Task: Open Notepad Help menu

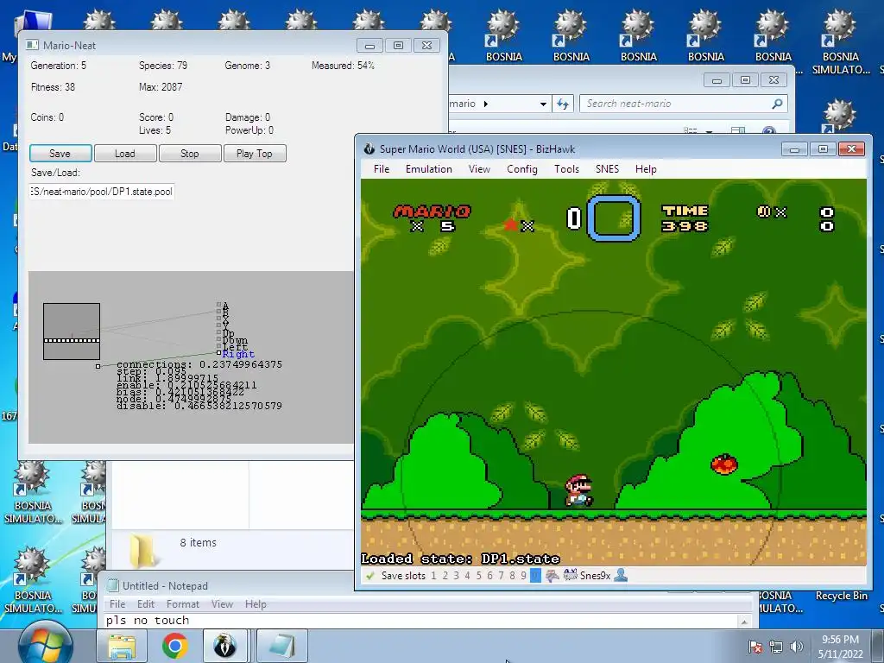Action: point(256,603)
